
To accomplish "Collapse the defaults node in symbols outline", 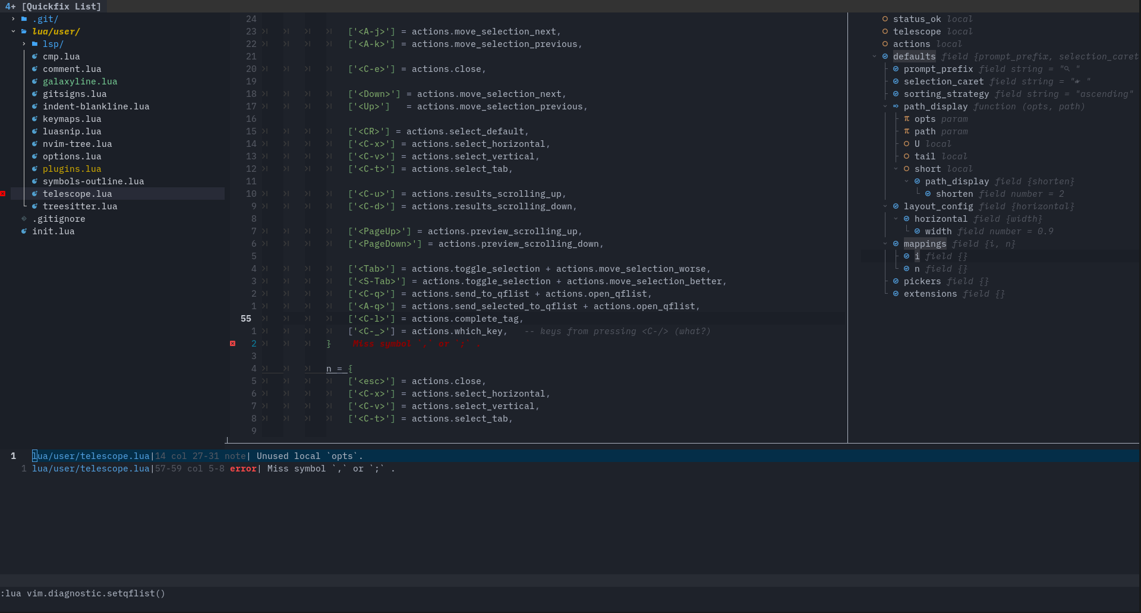I will 874,56.
